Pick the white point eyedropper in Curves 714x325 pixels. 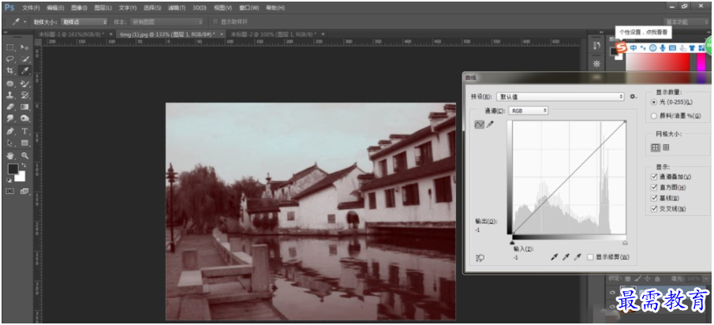coord(578,258)
